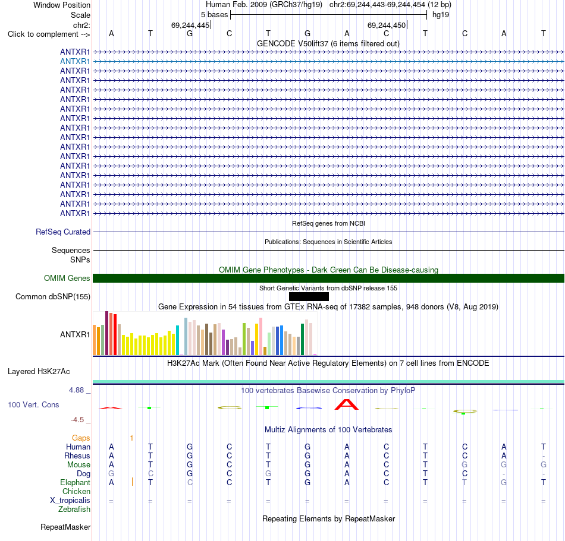Click the large red 'A' in PhyloP logo
Screen dimensions: 565x541
point(347,404)
